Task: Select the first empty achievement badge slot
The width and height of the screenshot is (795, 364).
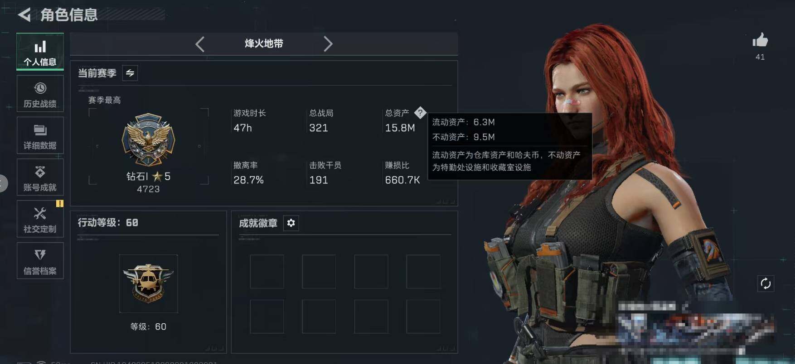Action: pos(267,272)
